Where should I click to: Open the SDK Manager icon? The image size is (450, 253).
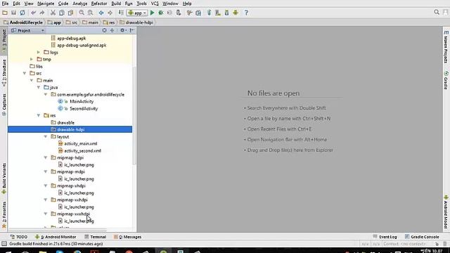pos(226,13)
